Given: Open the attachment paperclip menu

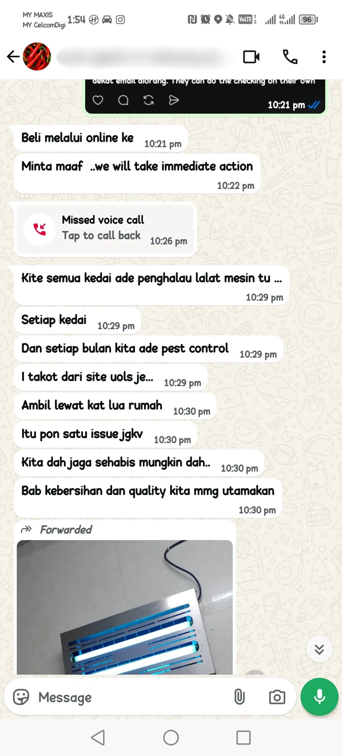Looking at the screenshot, I should point(239,697).
